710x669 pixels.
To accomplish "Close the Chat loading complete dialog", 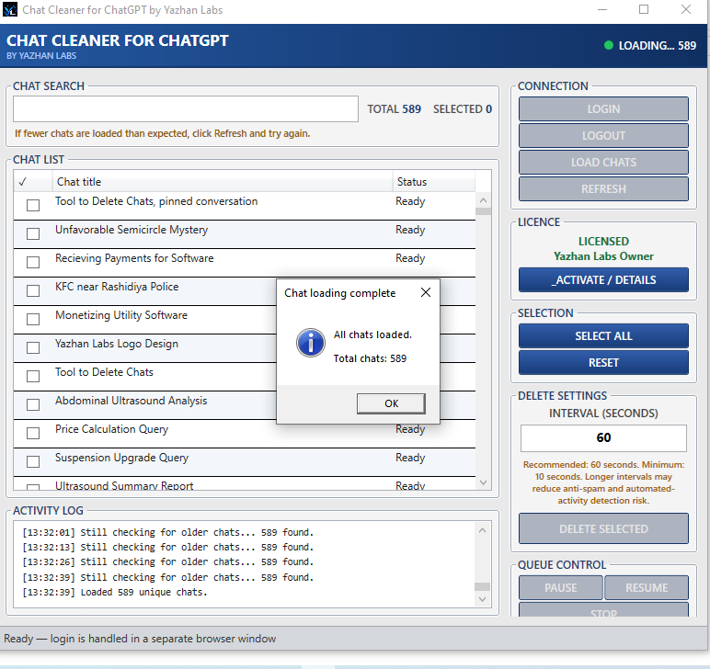I will click(426, 292).
